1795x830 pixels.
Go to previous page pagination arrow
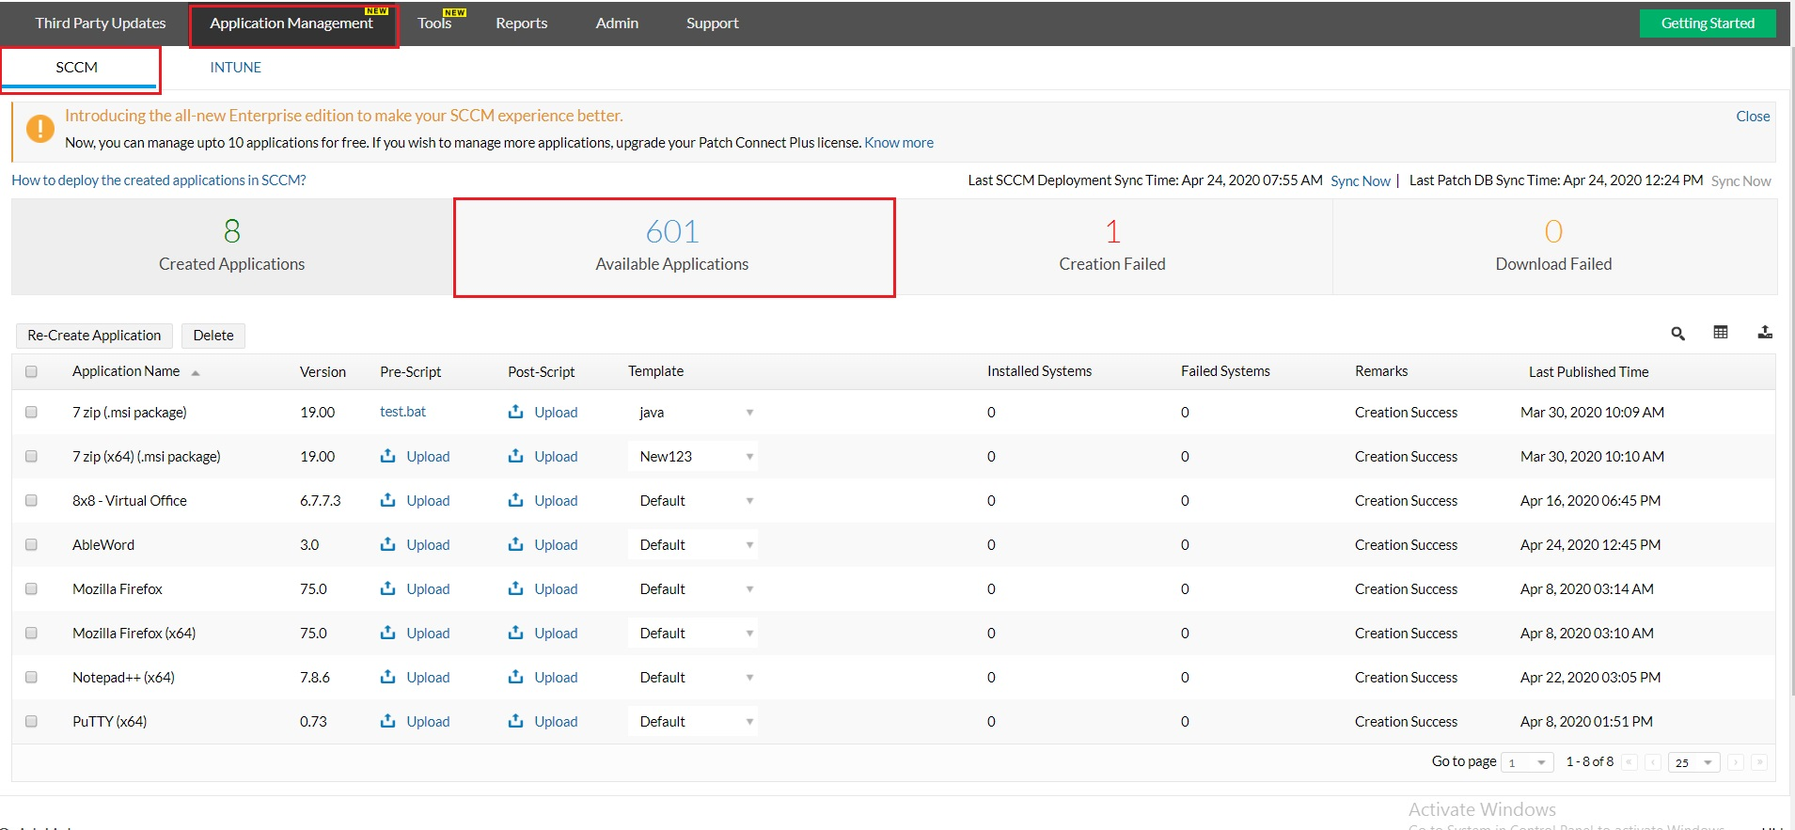tap(1653, 762)
